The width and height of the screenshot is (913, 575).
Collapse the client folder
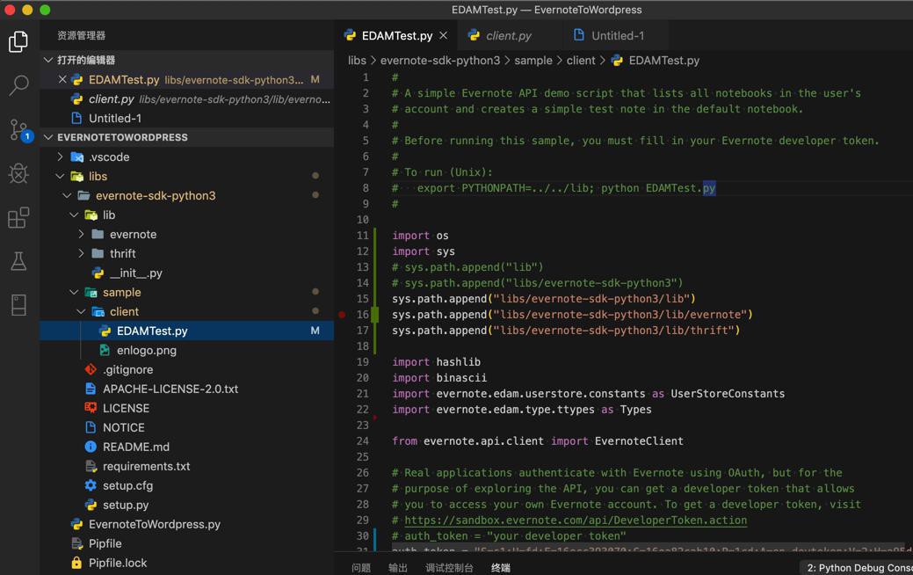pos(80,311)
